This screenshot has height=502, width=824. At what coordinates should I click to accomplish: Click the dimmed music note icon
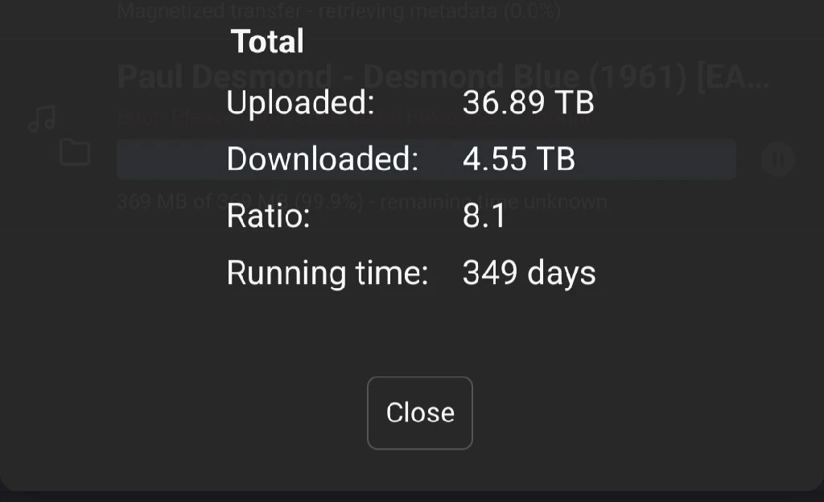(x=42, y=119)
